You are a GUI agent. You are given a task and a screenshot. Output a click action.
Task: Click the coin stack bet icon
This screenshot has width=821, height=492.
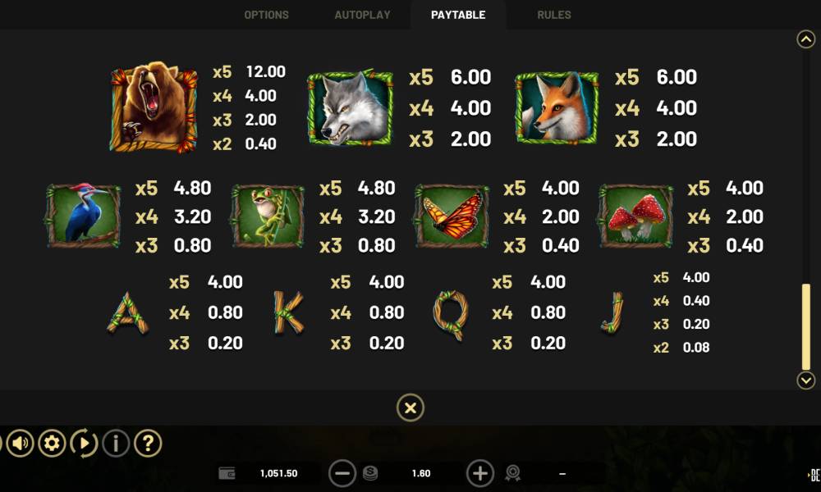(370, 473)
